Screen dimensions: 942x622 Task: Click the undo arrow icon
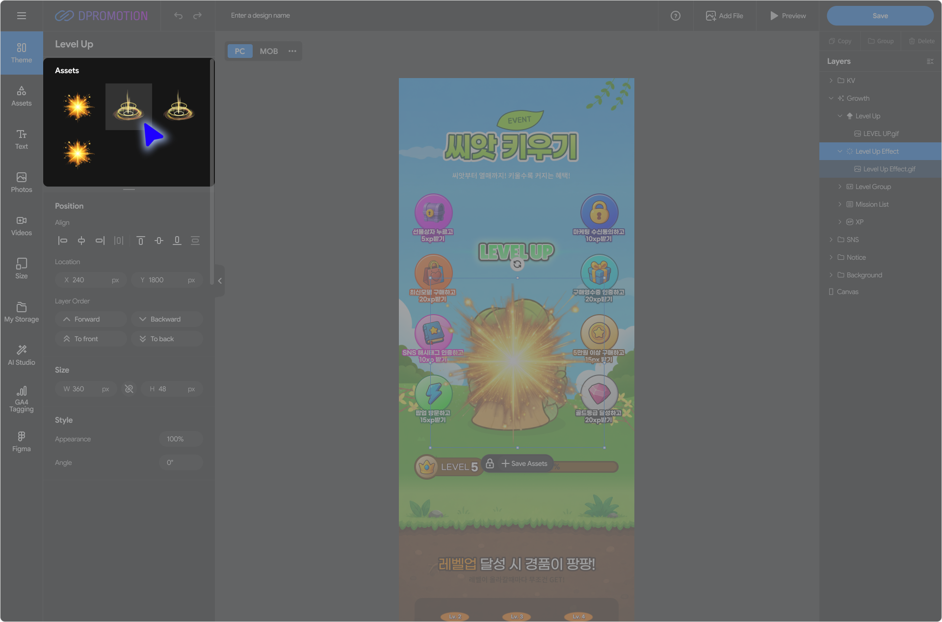[x=178, y=16]
